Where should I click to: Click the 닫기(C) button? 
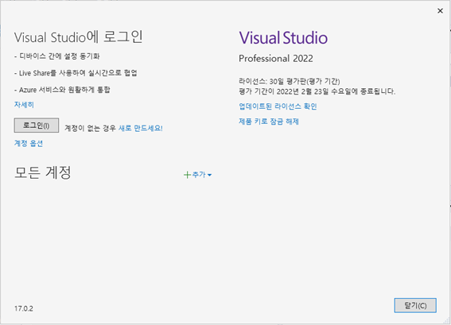(415, 305)
